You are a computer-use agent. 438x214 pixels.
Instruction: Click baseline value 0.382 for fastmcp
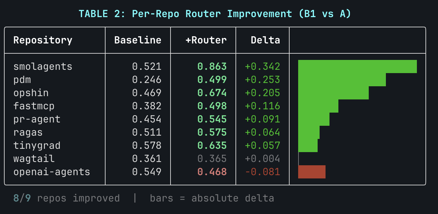tap(147, 106)
